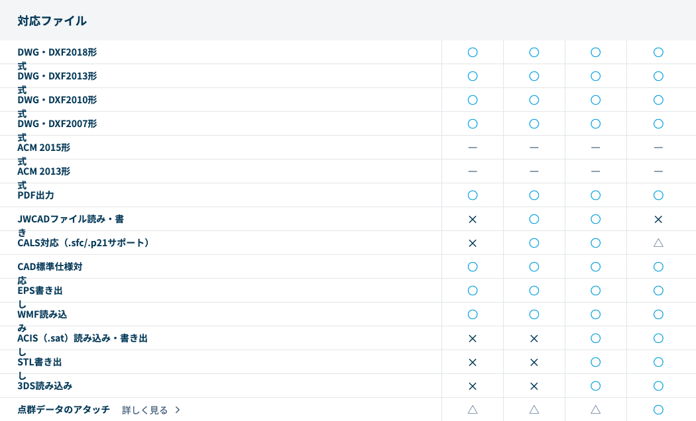Click the first-column circle in the DWG・DXF2018形式 row
The image size is (696, 421).
pyautogui.click(x=473, y=52)
